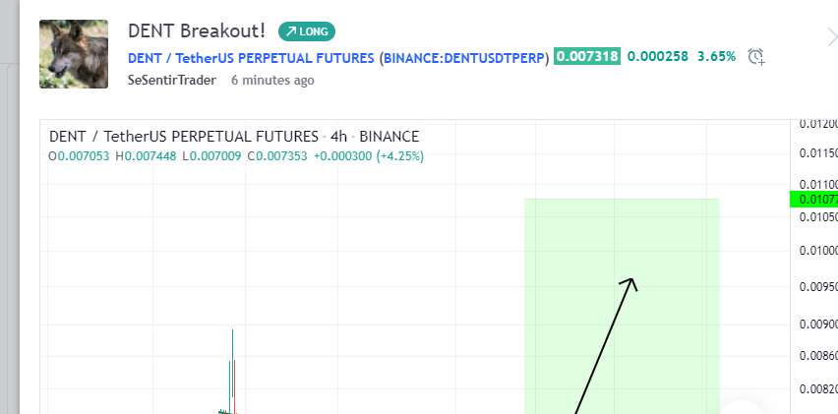The height and width of the screenshot is (414, 838).
Task: Click the OHLC values row in legend
Action: 236,155
